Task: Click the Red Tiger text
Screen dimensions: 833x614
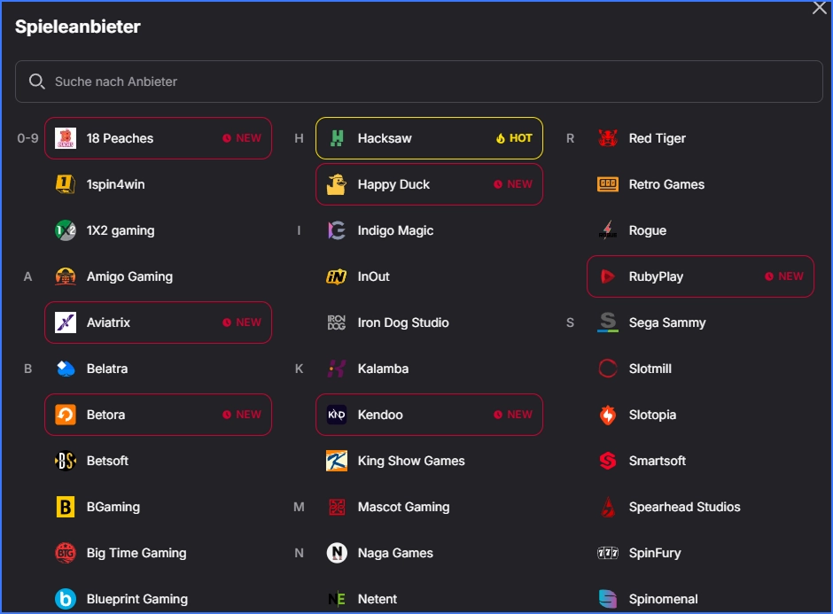Action: pyautogui.click(x=658, y=138)
